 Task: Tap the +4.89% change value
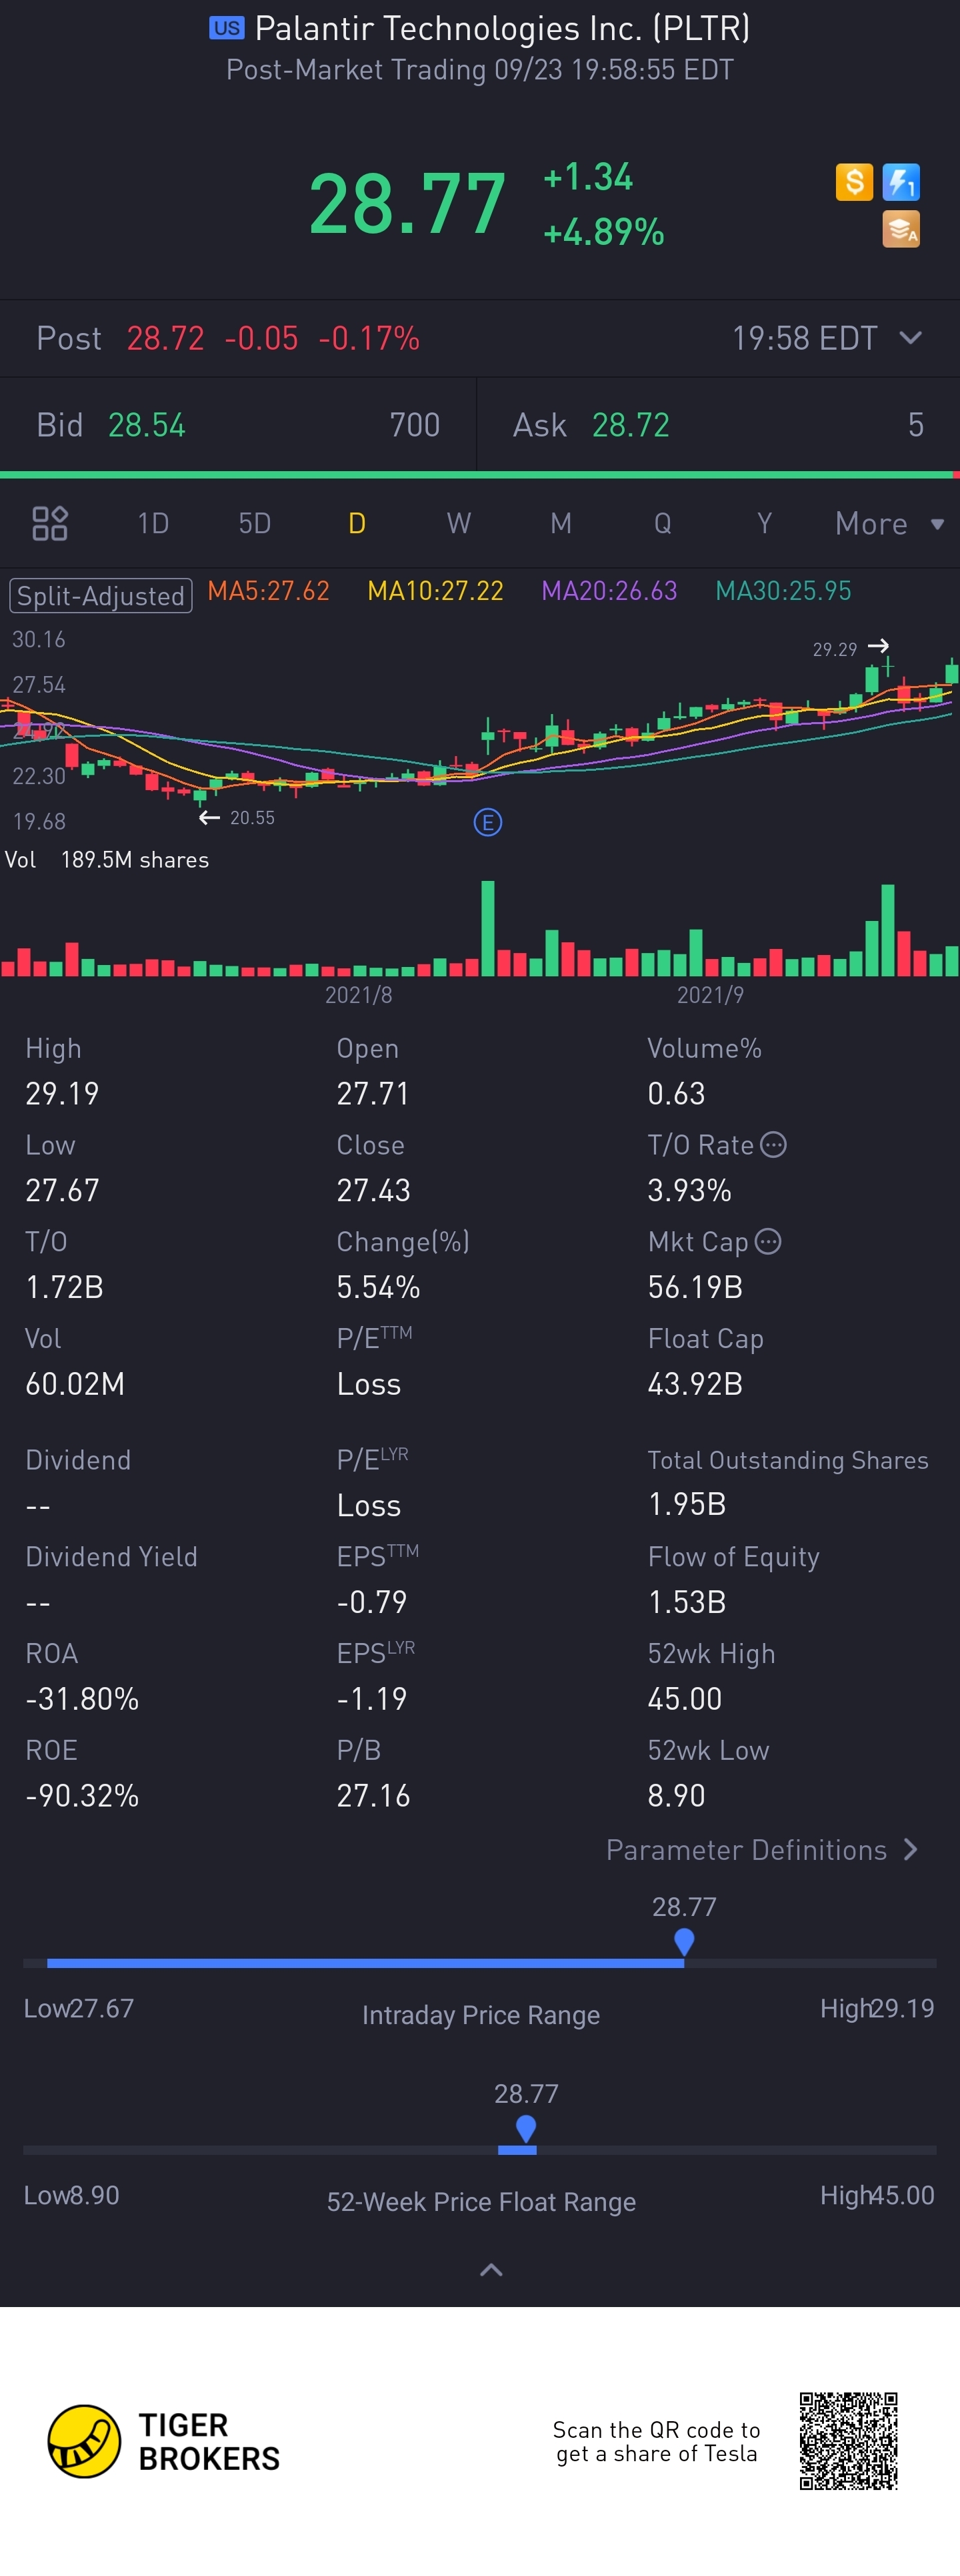point(603,232)
